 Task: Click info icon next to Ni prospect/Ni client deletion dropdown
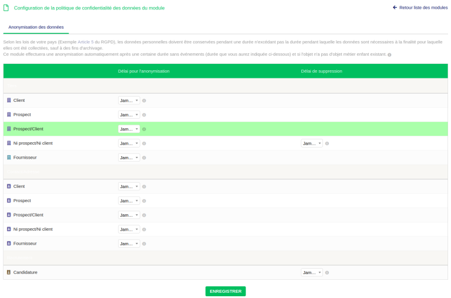pyautogui.click(x=327, y=143)
